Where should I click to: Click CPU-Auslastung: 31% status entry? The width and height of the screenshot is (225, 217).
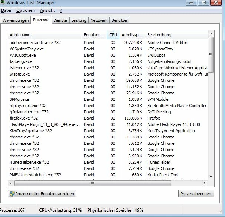[60, 210]
